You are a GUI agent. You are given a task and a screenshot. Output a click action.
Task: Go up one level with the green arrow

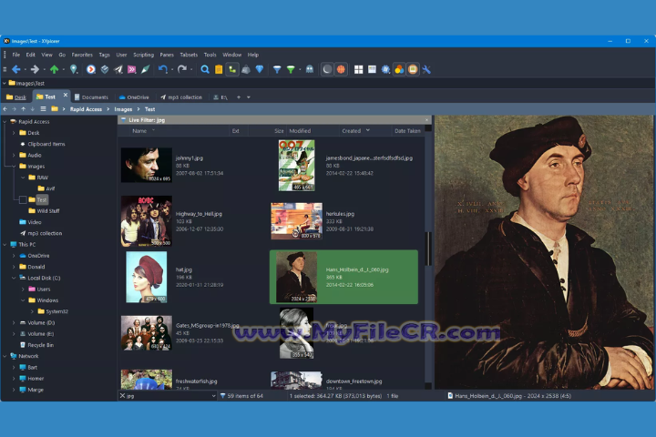pyautogui.click(x=54, y=69)
